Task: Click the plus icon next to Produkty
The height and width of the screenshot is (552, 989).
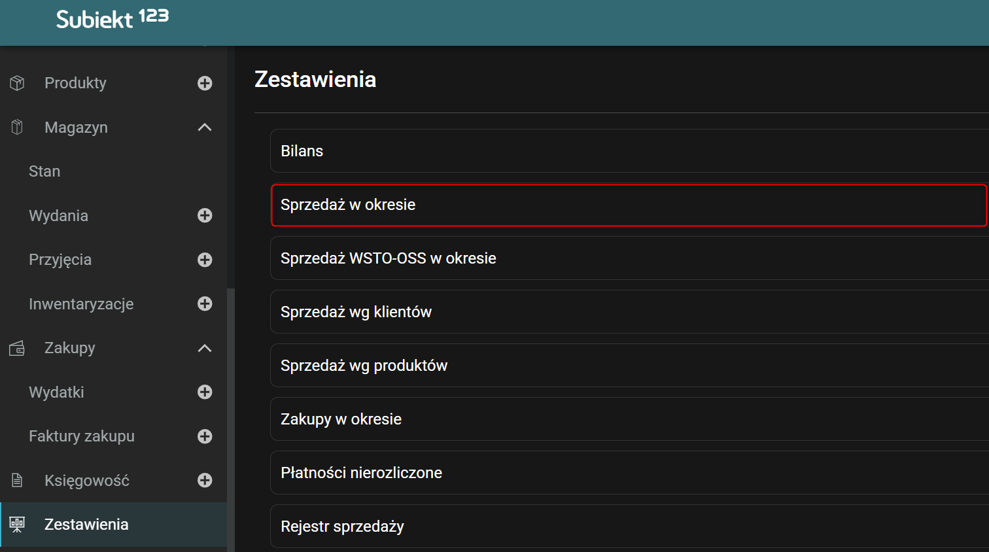Action: (x=205, y=83)
